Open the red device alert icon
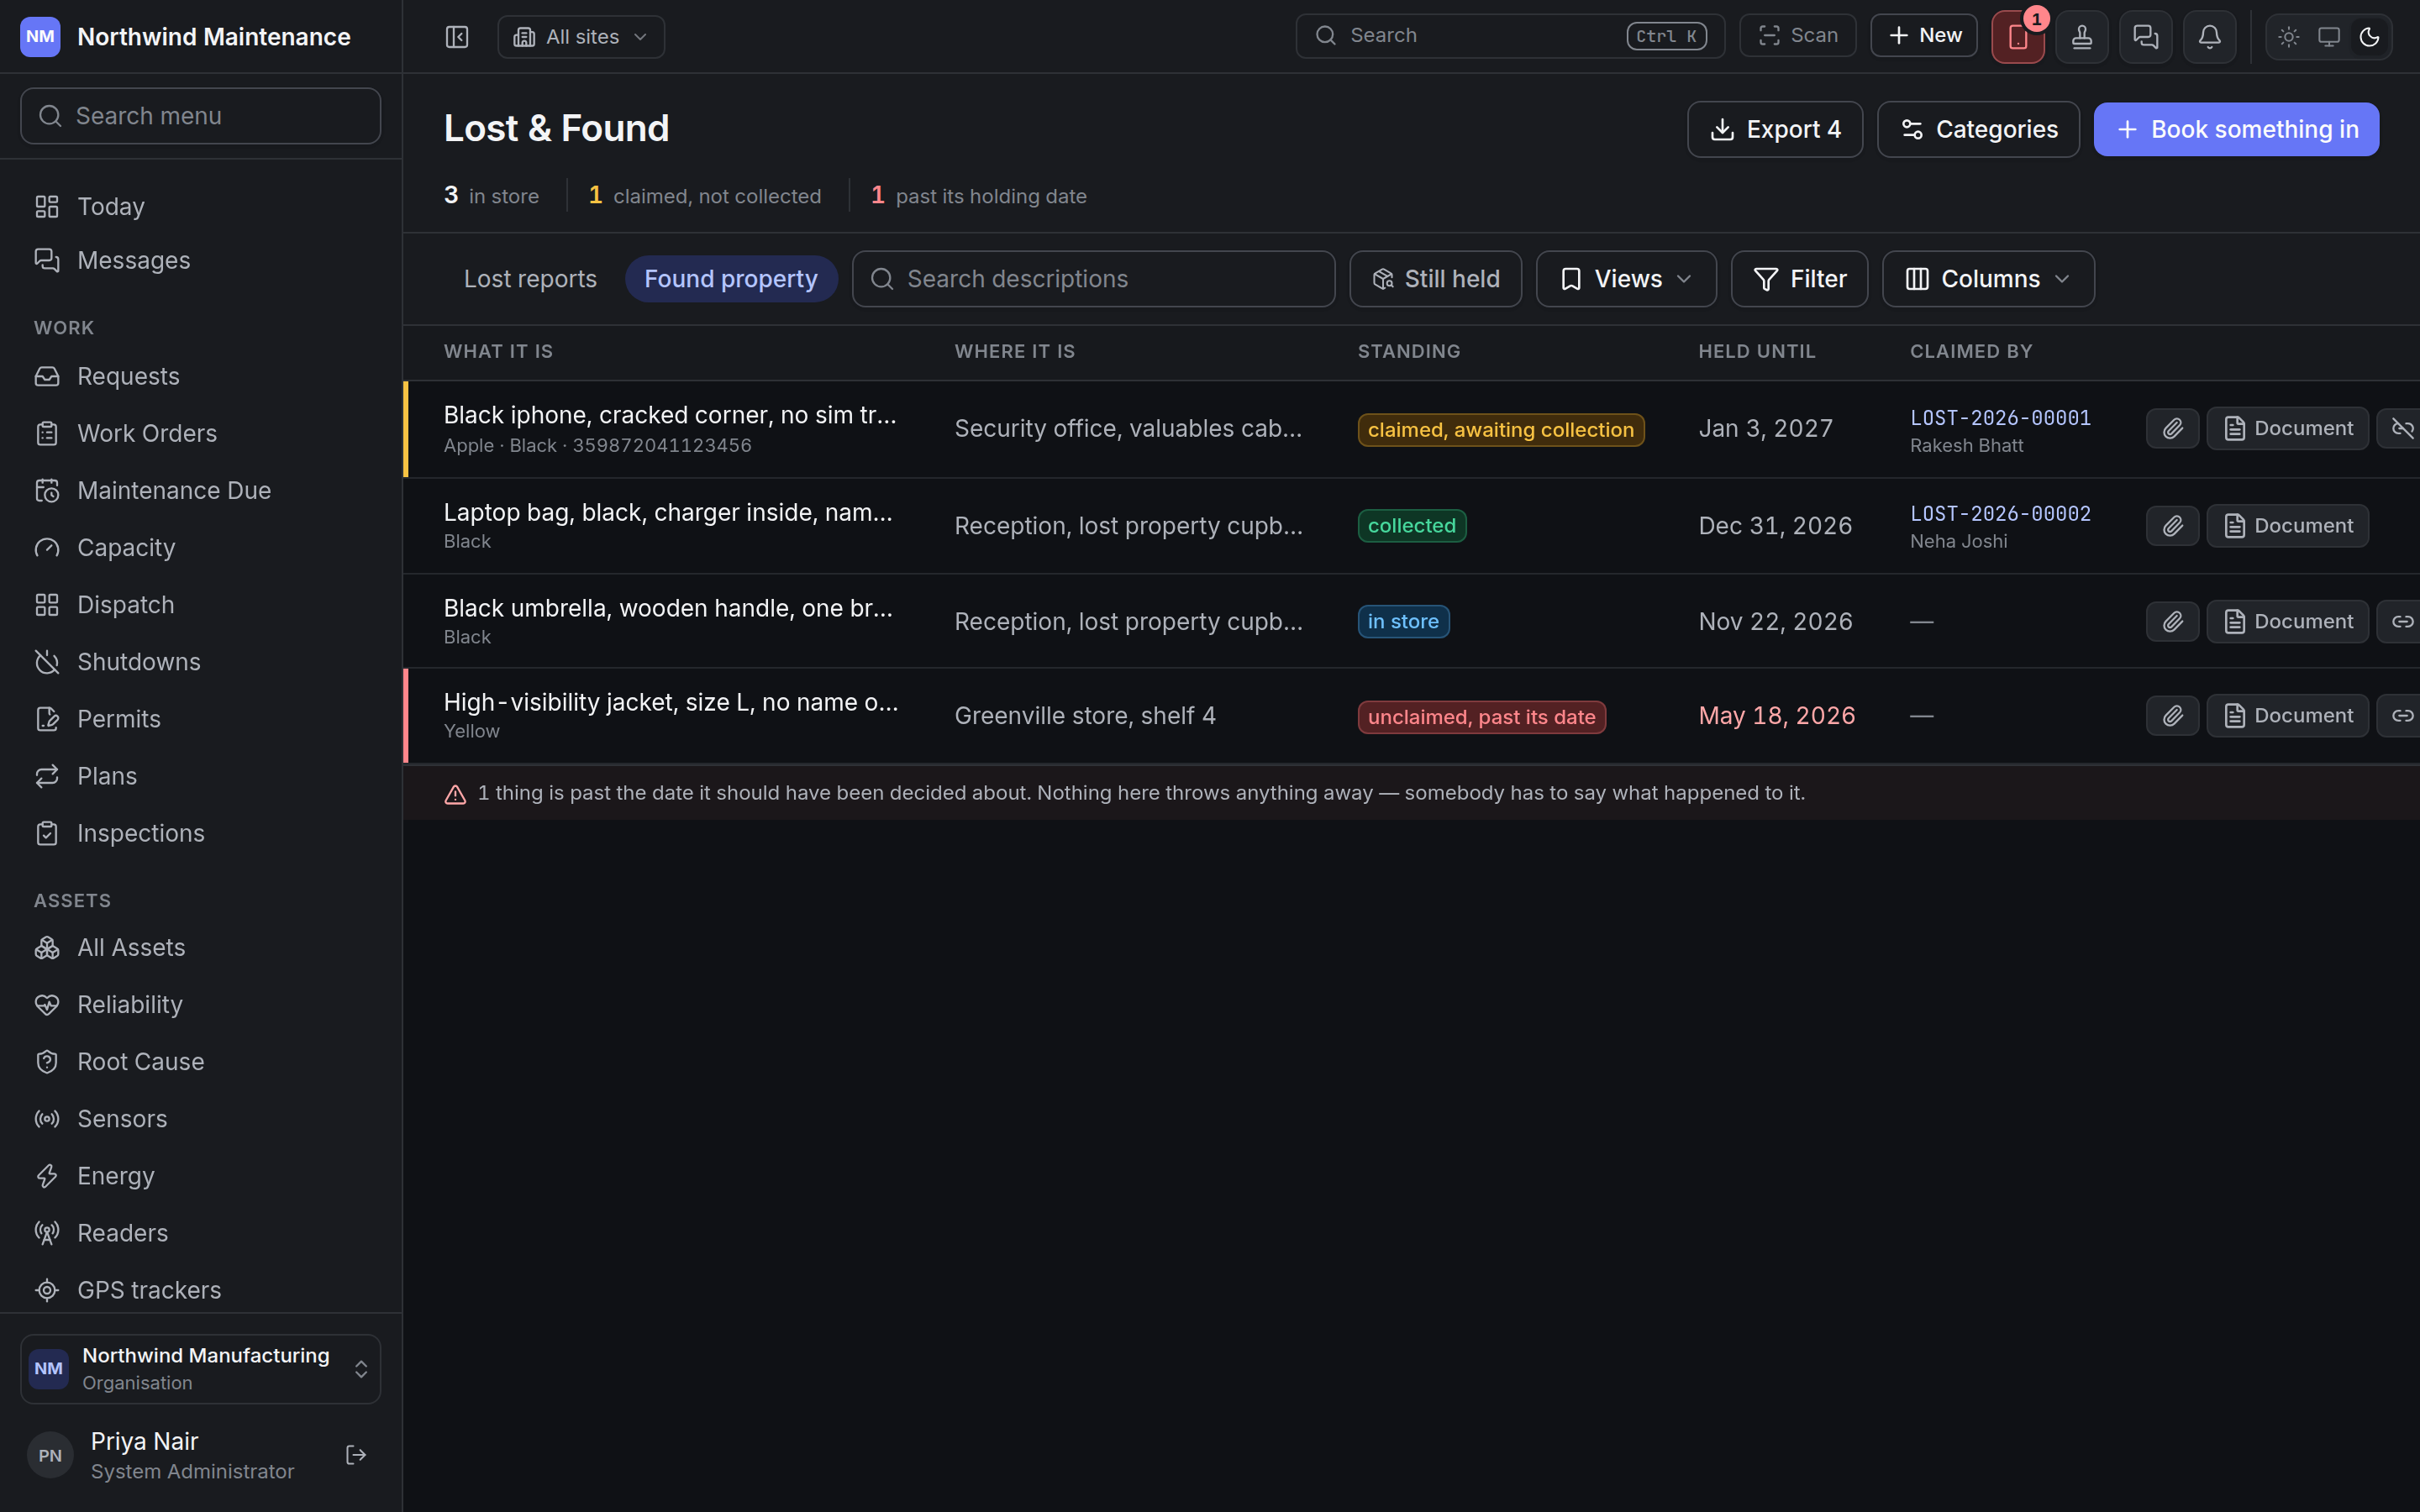 2017,37
